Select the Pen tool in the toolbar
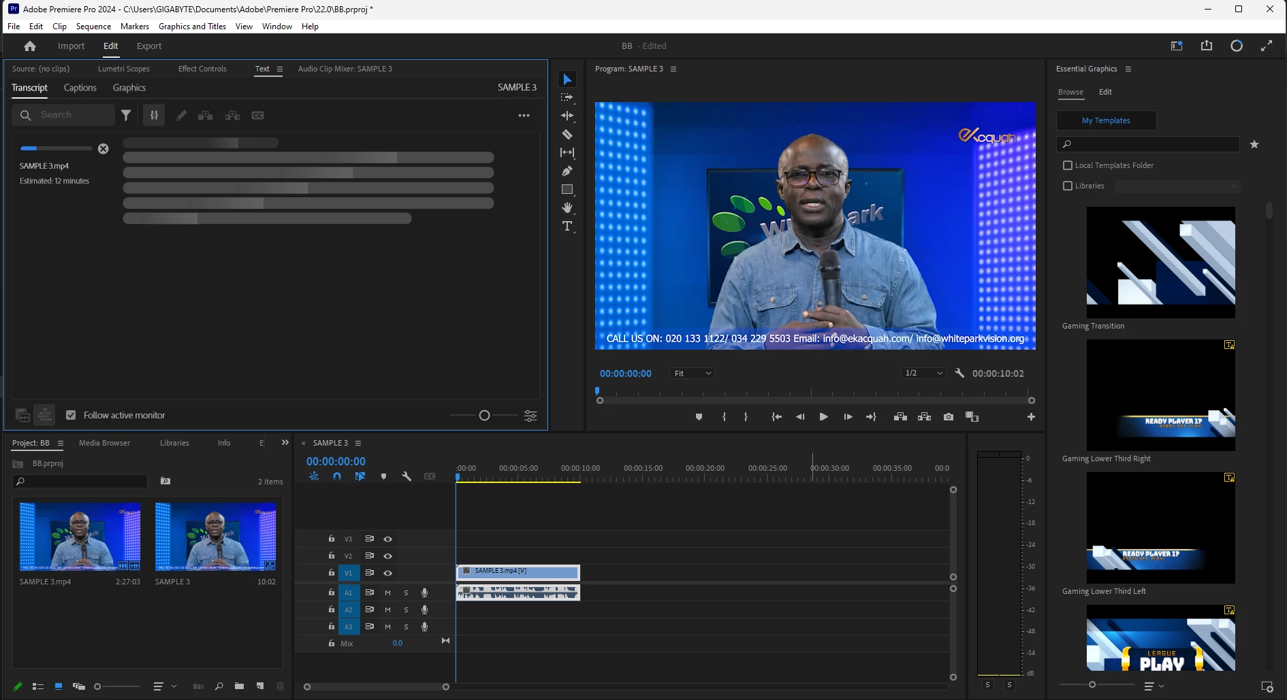 [567, 171]
